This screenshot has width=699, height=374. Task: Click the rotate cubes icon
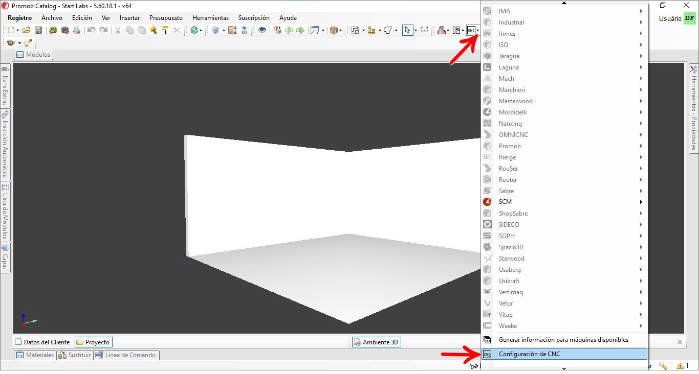coord(277,30)
